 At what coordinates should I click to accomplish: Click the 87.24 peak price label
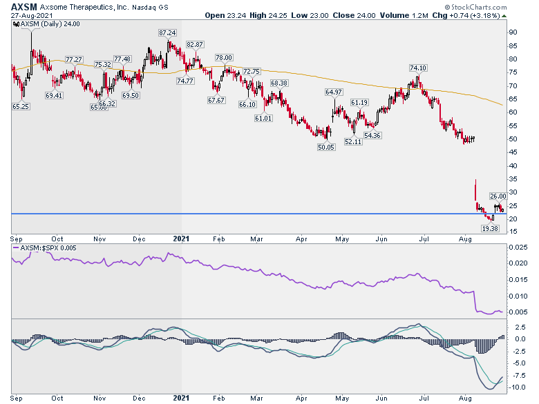[167, 33]
